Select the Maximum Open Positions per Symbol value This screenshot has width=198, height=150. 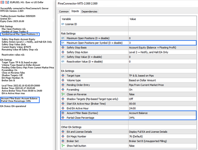pyautogui.click(x=161, y=43)
